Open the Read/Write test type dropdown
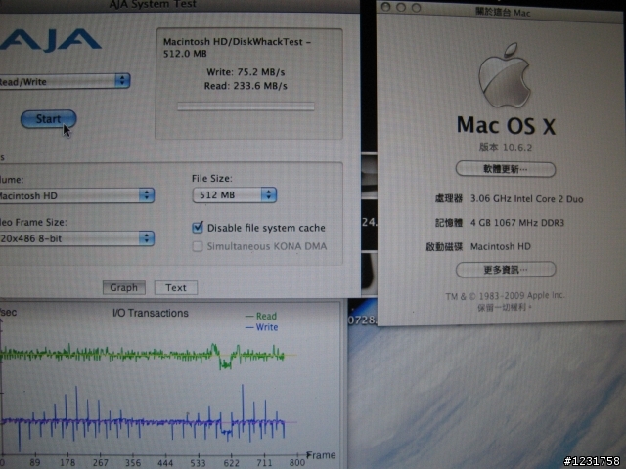 pos(64,81)
